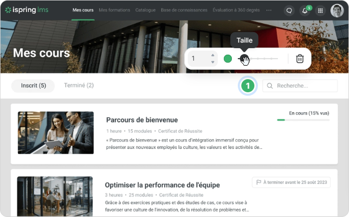349x217 pixels.
Task: Go to Base de connaissances
Action: pyautogui.click(x=184, y=10)
